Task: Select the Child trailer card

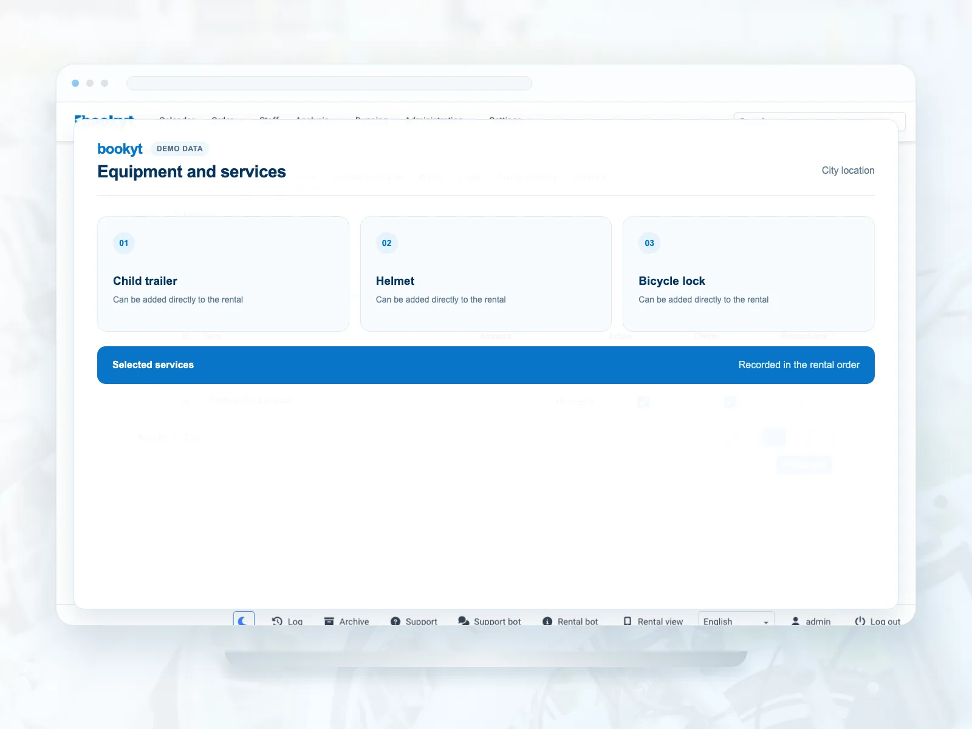Action: 223,274
